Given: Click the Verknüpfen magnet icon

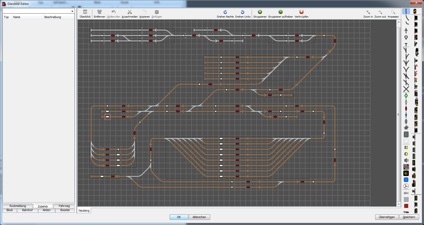Looking at the screenshot, I should point(301,12).
